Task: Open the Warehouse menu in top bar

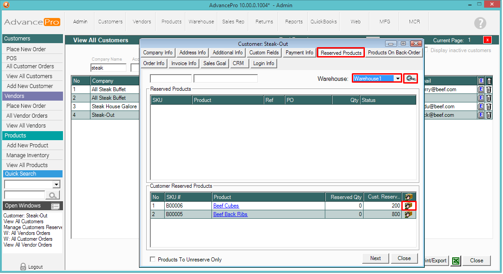Action: tap(201, 22)
